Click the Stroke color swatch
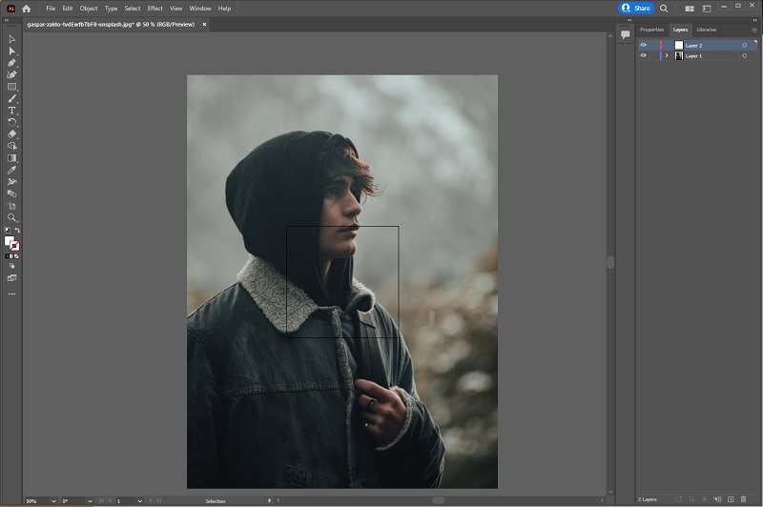763x507 pixels. (x=15, y=247)
